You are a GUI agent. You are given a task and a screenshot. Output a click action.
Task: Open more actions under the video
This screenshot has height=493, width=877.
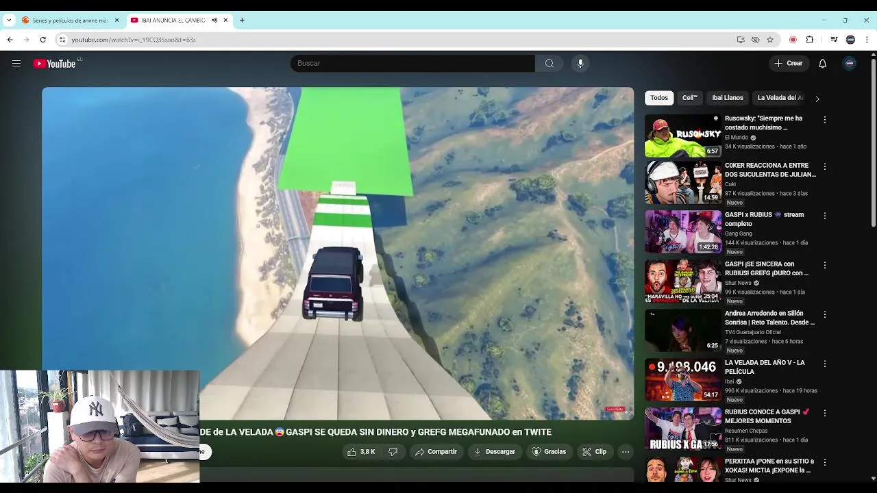pyautogui.click(x=626, y=452)
